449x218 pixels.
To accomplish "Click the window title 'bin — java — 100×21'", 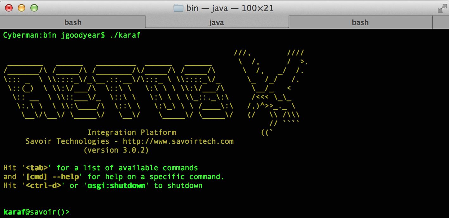I will (x=230, y=8).
